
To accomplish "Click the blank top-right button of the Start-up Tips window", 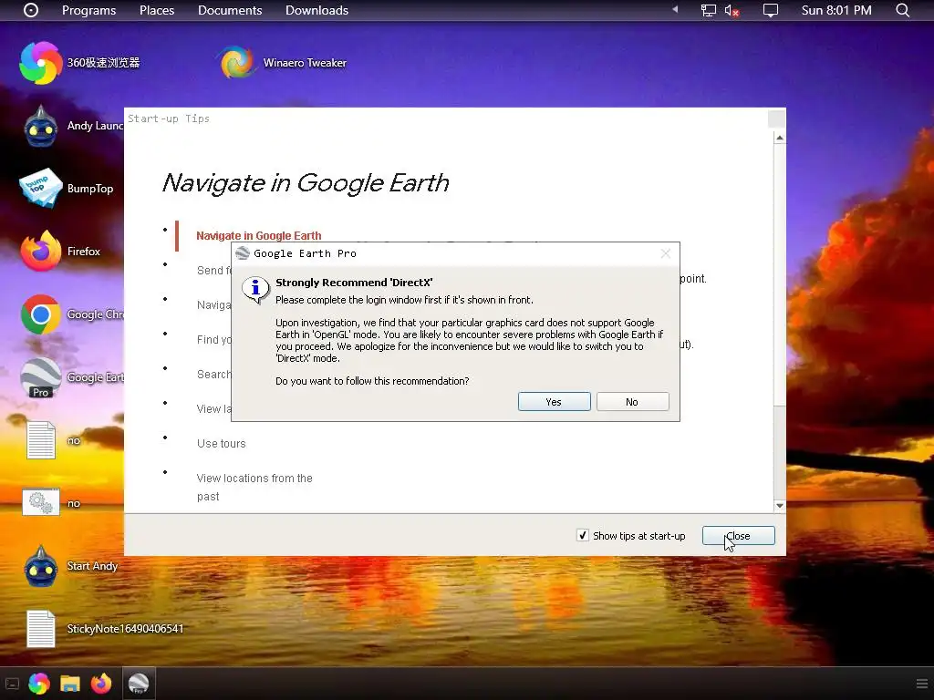I will coord(777,119).
